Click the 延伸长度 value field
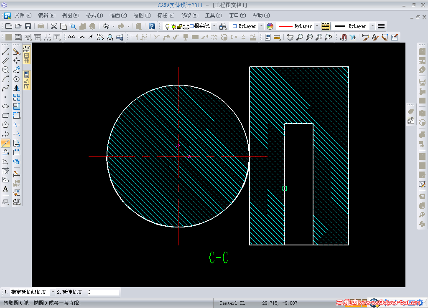Screen dimensions: 428x308 click(x=103, y=292)
